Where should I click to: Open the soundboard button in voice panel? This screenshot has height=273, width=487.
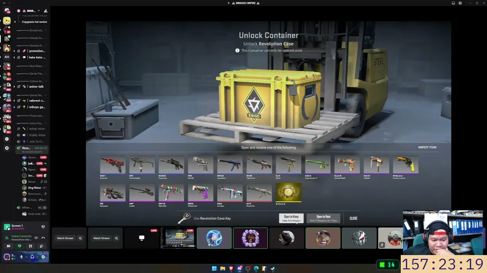[x=41, y=246]
